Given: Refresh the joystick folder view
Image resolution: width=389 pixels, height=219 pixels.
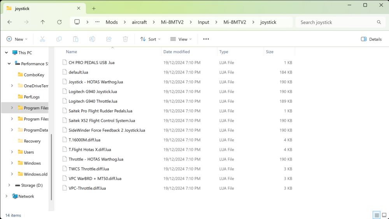Looking at the screenshot, I should [x=59, y=22].
